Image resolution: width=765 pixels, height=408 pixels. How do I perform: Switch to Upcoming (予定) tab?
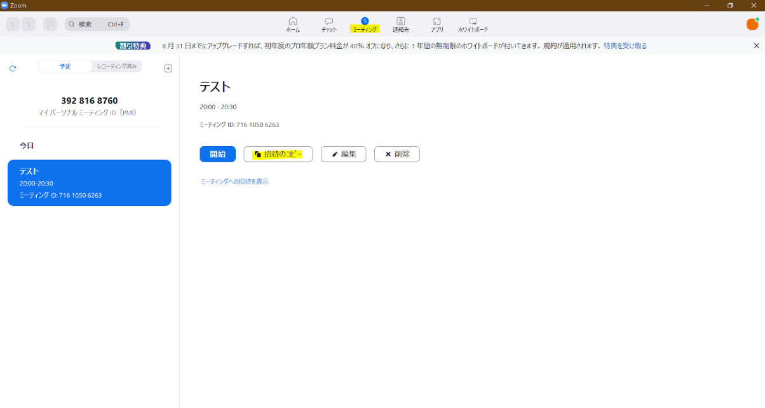(65, 66)
